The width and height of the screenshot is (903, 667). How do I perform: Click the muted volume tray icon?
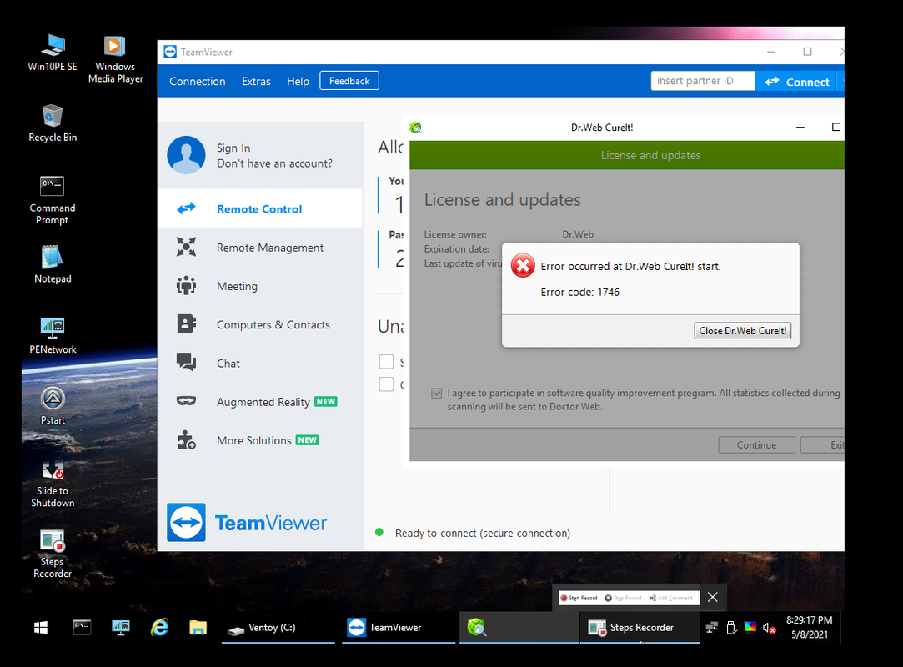(769, 627)
